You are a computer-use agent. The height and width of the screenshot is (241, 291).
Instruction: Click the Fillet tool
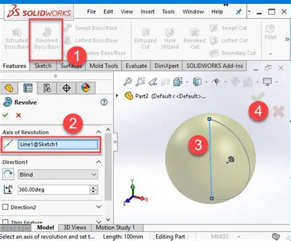270,32
